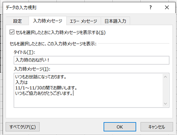The width and height of the screenshot is (177, 135).
Task: Place cursor in the いつもお世話になっております line
Action: click(41, 77)
